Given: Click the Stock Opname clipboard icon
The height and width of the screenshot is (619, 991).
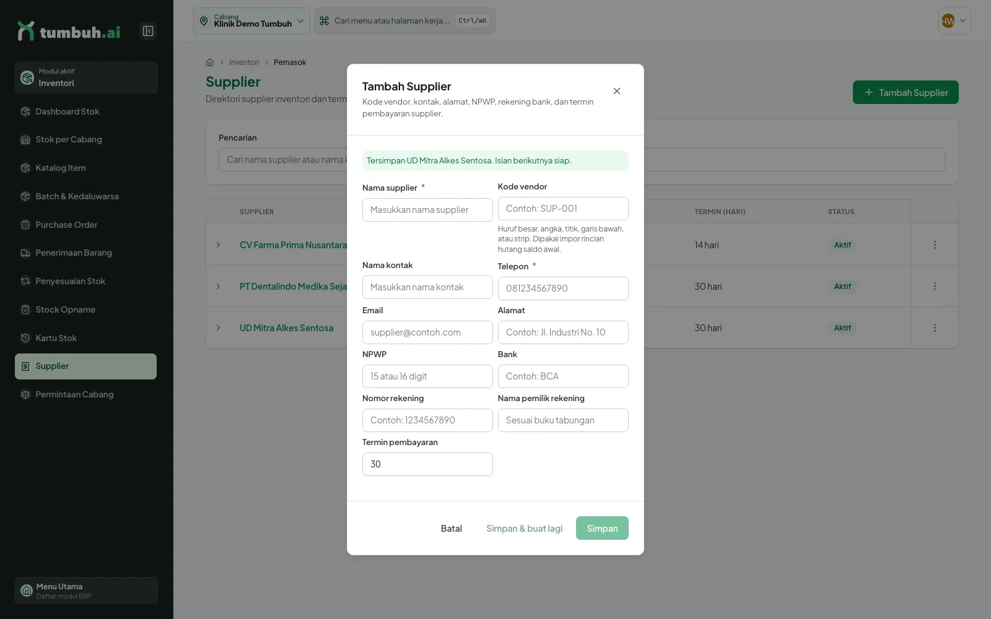Looking at the screenshot, I should coord(25,309).
